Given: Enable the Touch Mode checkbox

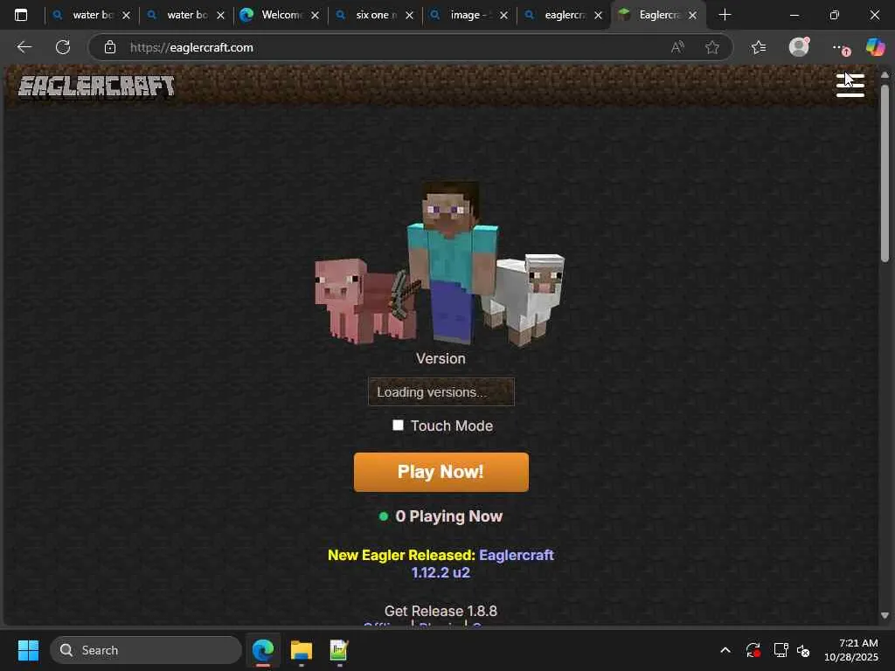Looking at the screenshot, I should point(398,425).
